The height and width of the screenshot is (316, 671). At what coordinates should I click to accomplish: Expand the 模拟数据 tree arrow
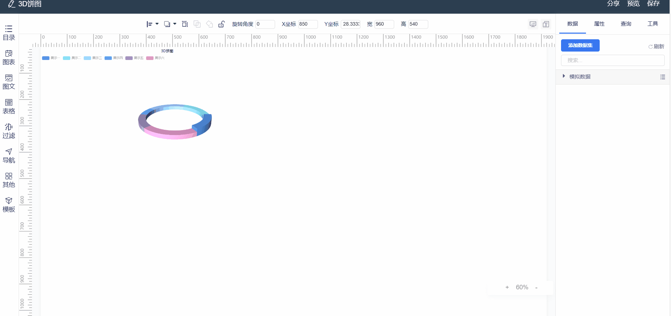tap(564, 76)
